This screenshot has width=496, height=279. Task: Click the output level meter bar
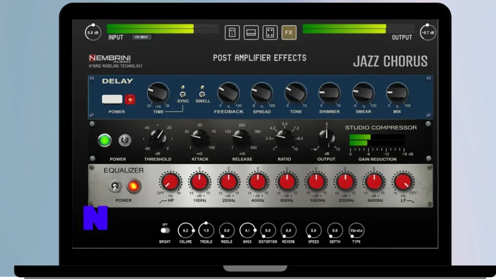358,29
